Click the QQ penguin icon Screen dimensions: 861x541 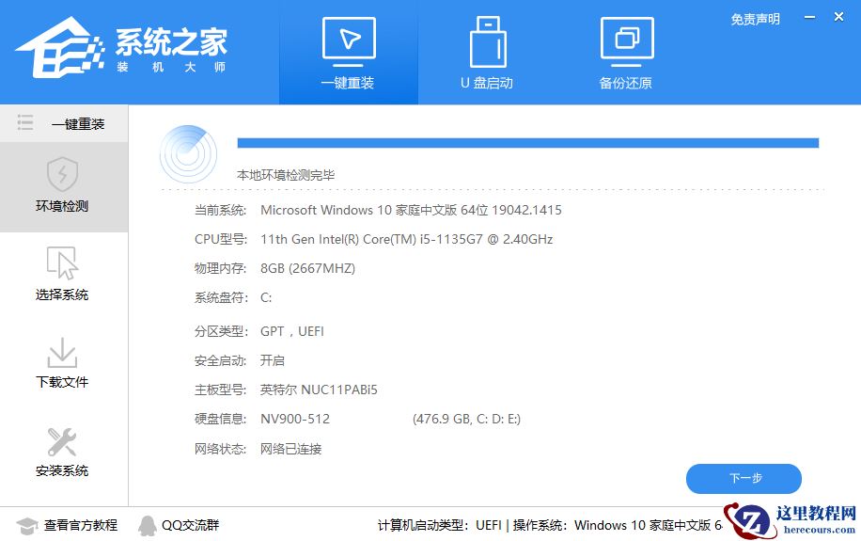(148, 526)
